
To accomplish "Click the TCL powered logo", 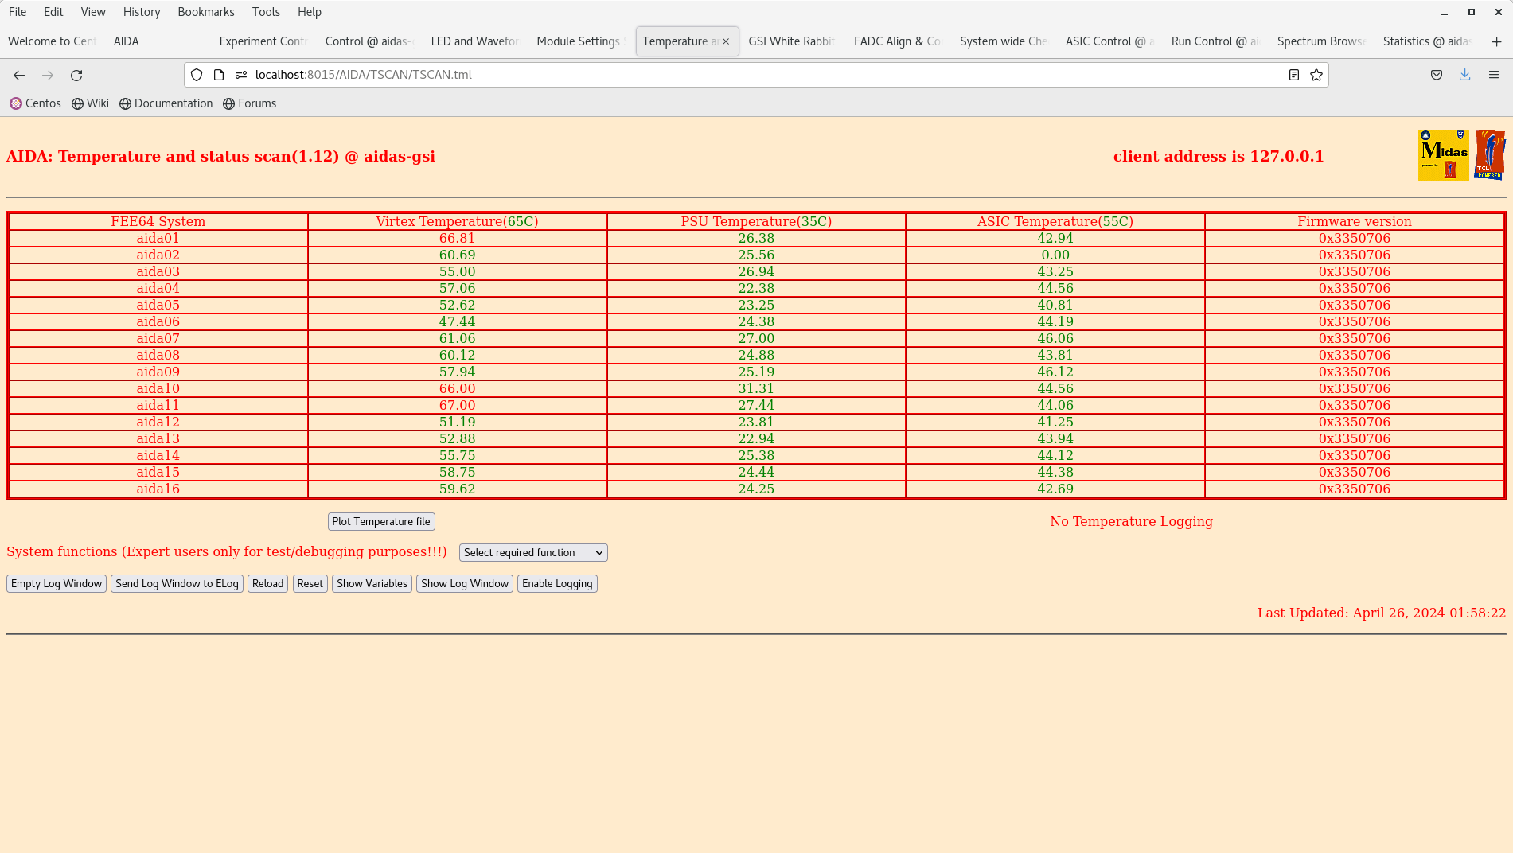I will tap(1490, 155).
